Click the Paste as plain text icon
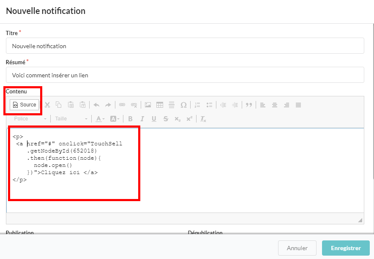 82,105
